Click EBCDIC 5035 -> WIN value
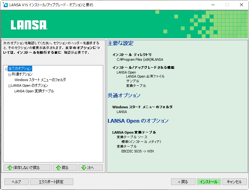 138,151
